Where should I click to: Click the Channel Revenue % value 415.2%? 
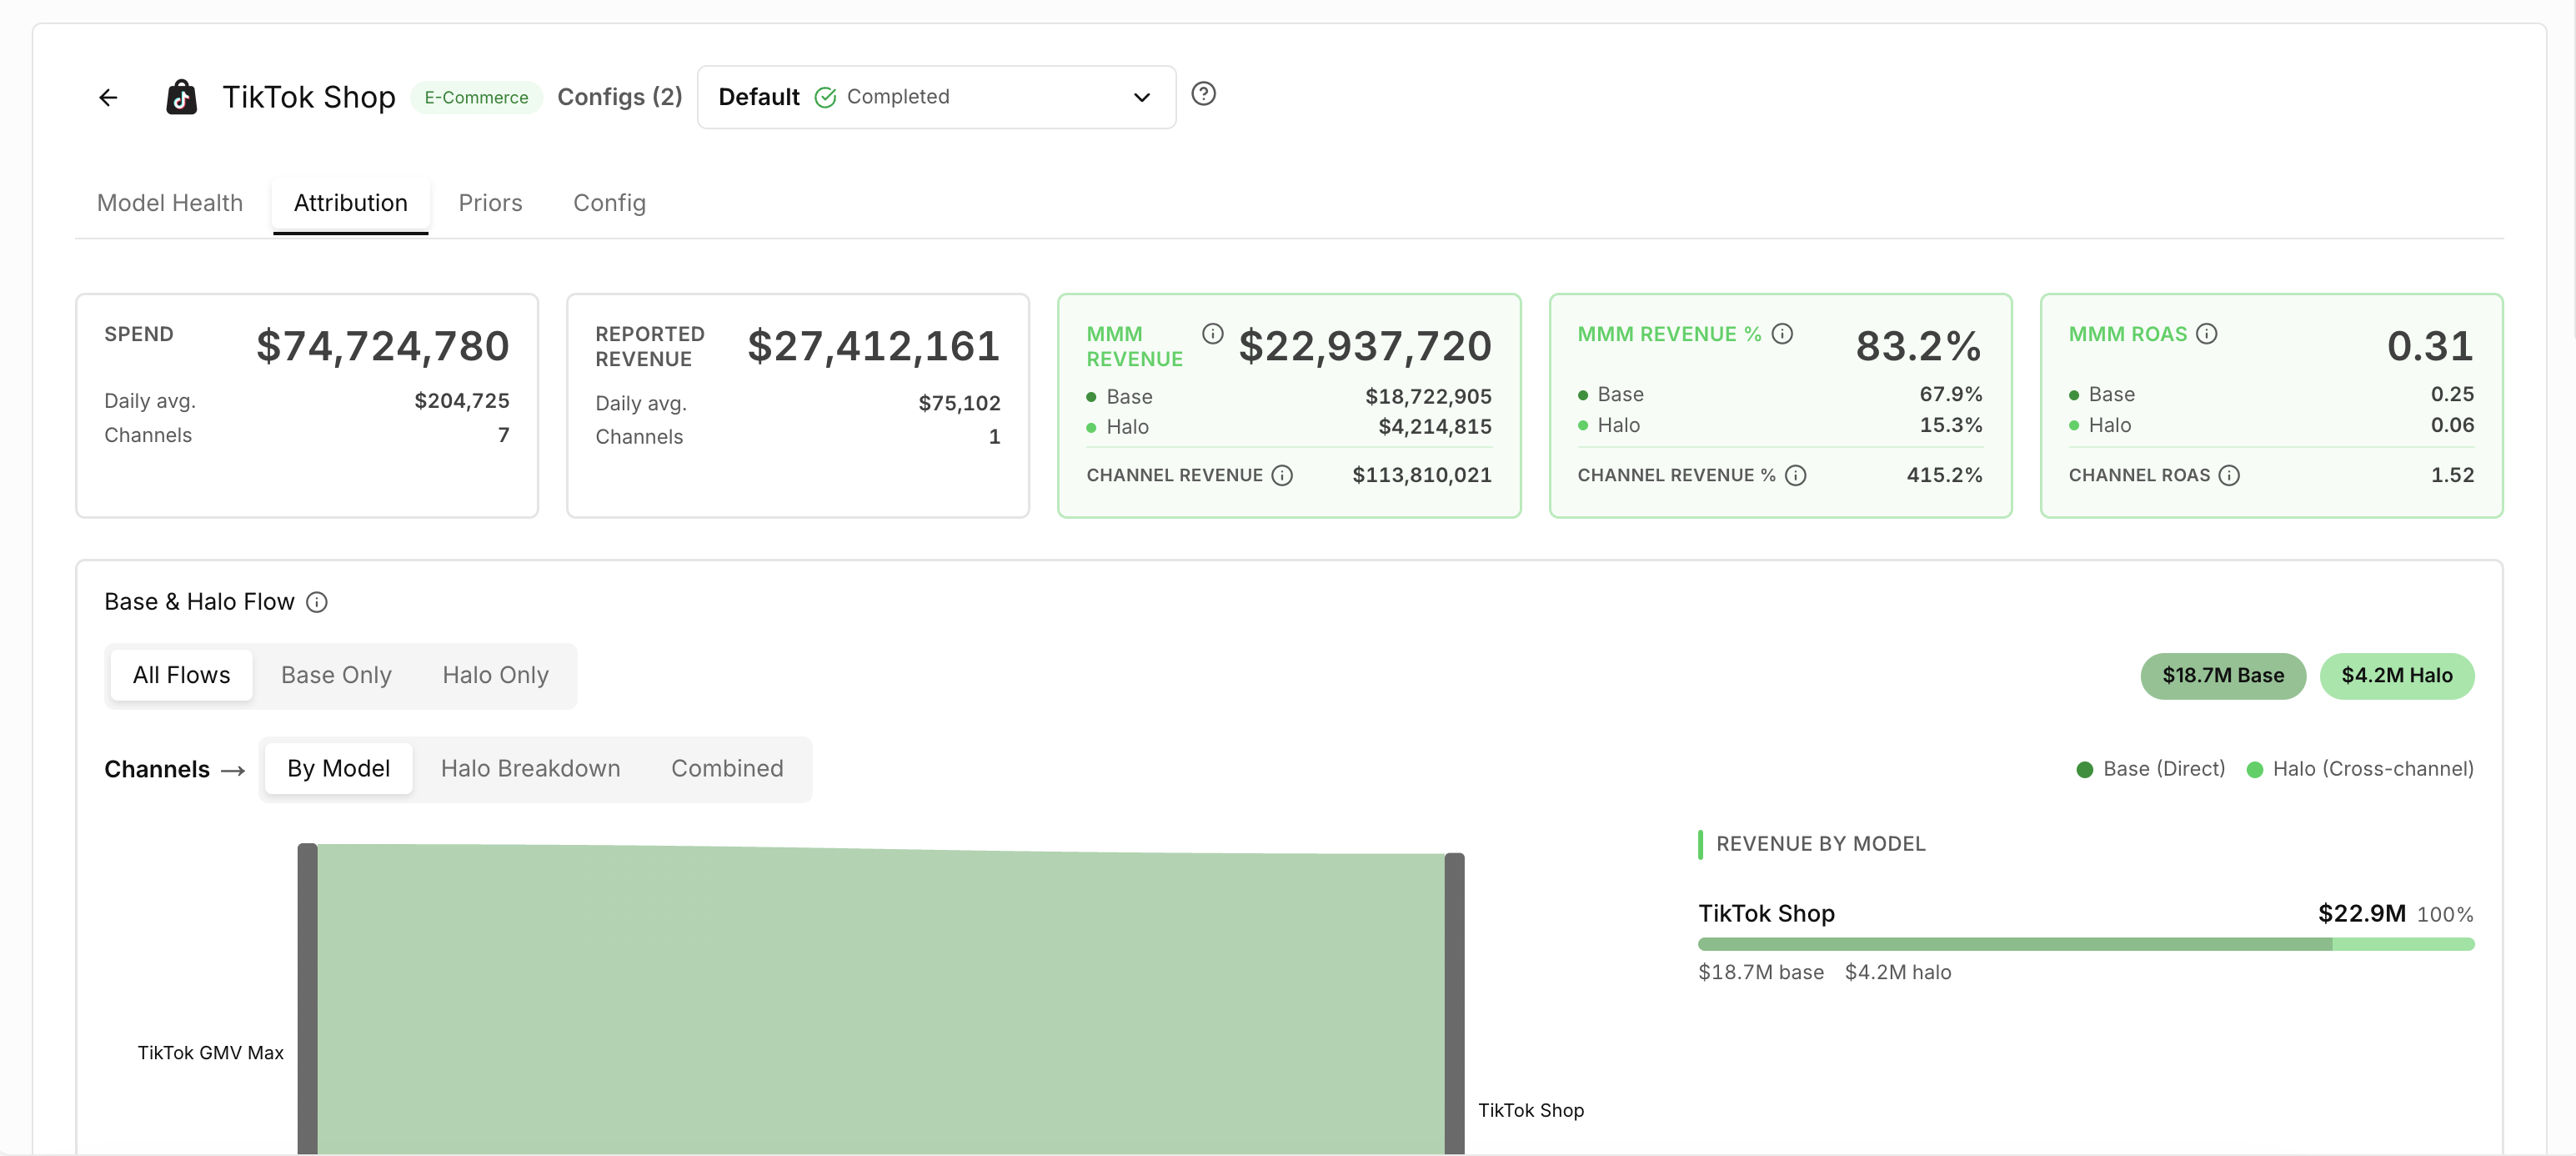(x=1944, y=475)
